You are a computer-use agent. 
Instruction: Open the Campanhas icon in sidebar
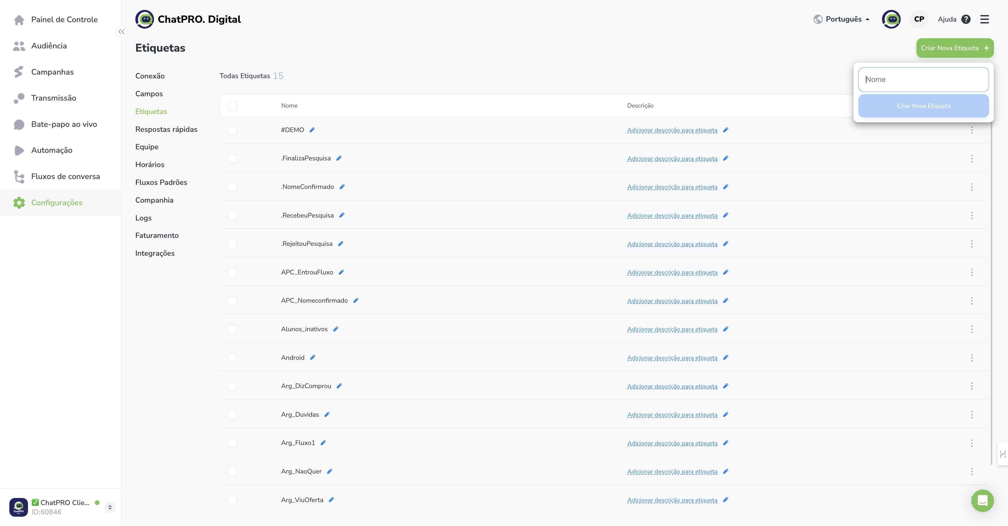[19, 72]
